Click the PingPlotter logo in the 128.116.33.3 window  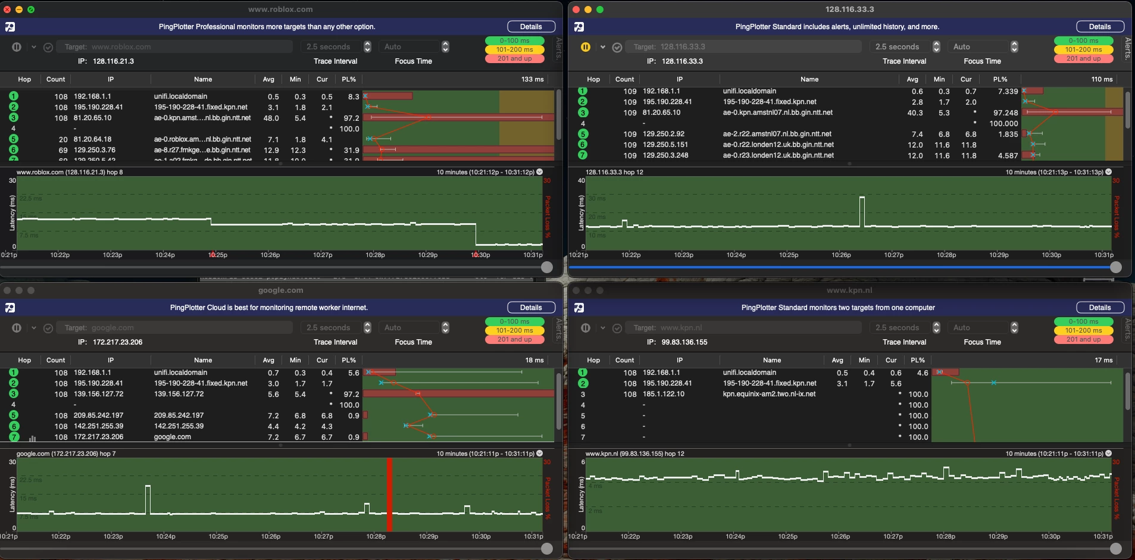(579, 27)
